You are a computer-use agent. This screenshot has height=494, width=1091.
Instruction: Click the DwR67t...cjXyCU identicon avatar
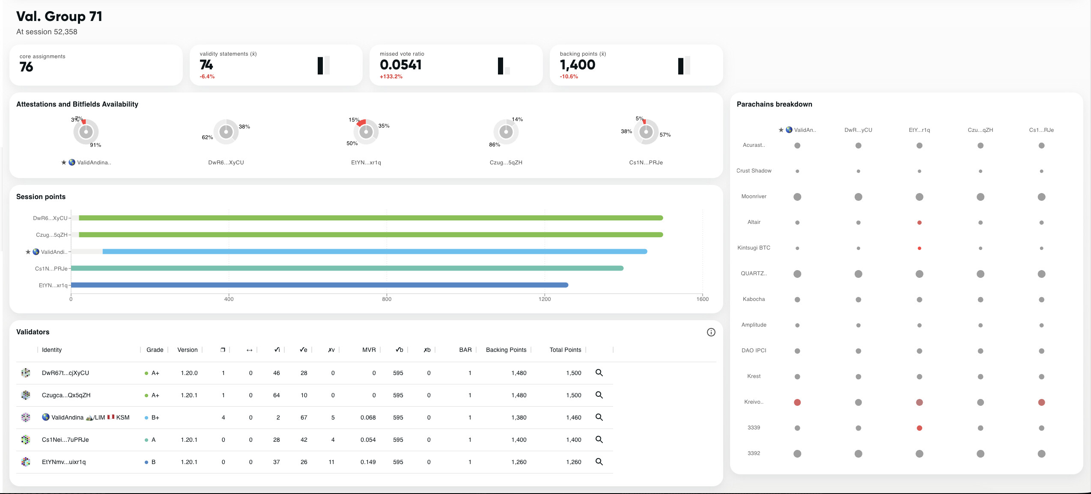tap(26, 373)
